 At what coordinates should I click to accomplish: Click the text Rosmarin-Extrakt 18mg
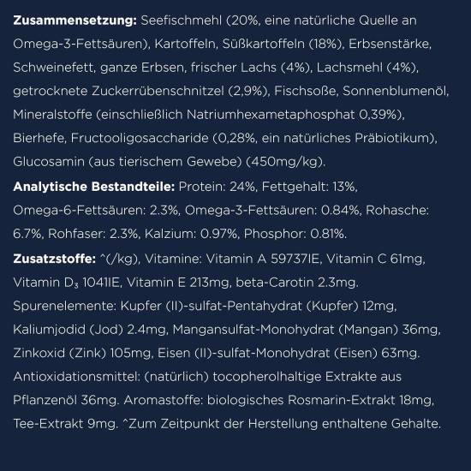(361, 400)
